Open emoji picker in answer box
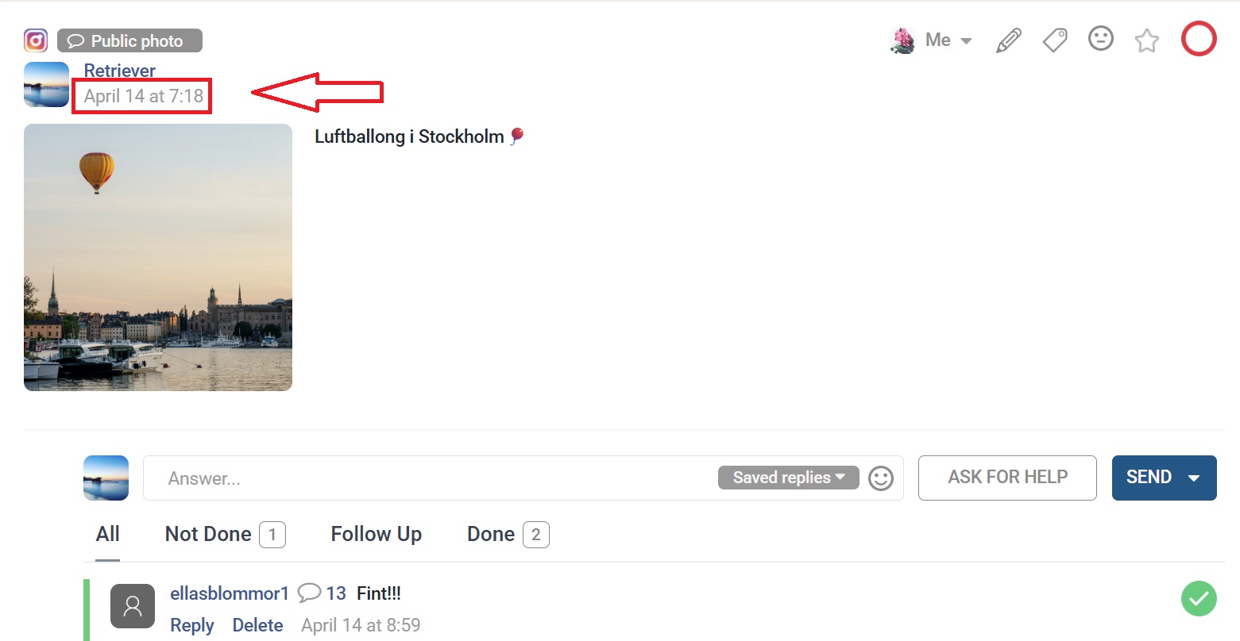 point(881,478)
